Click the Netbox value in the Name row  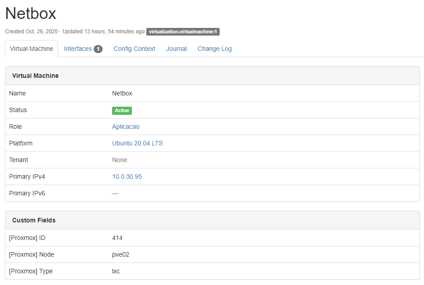122,93
